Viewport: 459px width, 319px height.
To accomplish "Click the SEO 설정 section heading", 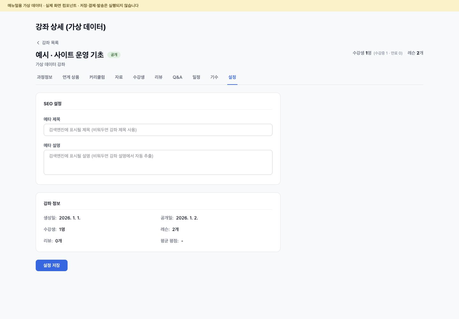I will [x=53, y=104].
